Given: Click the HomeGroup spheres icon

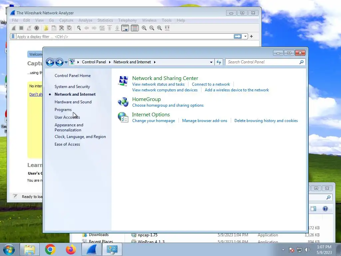Looking at the screenshot, I should [x=123, y=102].
